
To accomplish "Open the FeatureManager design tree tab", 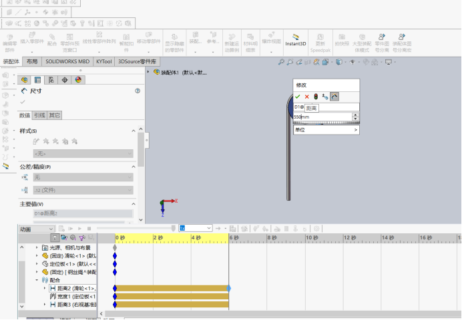I will [x=25, y=80].
